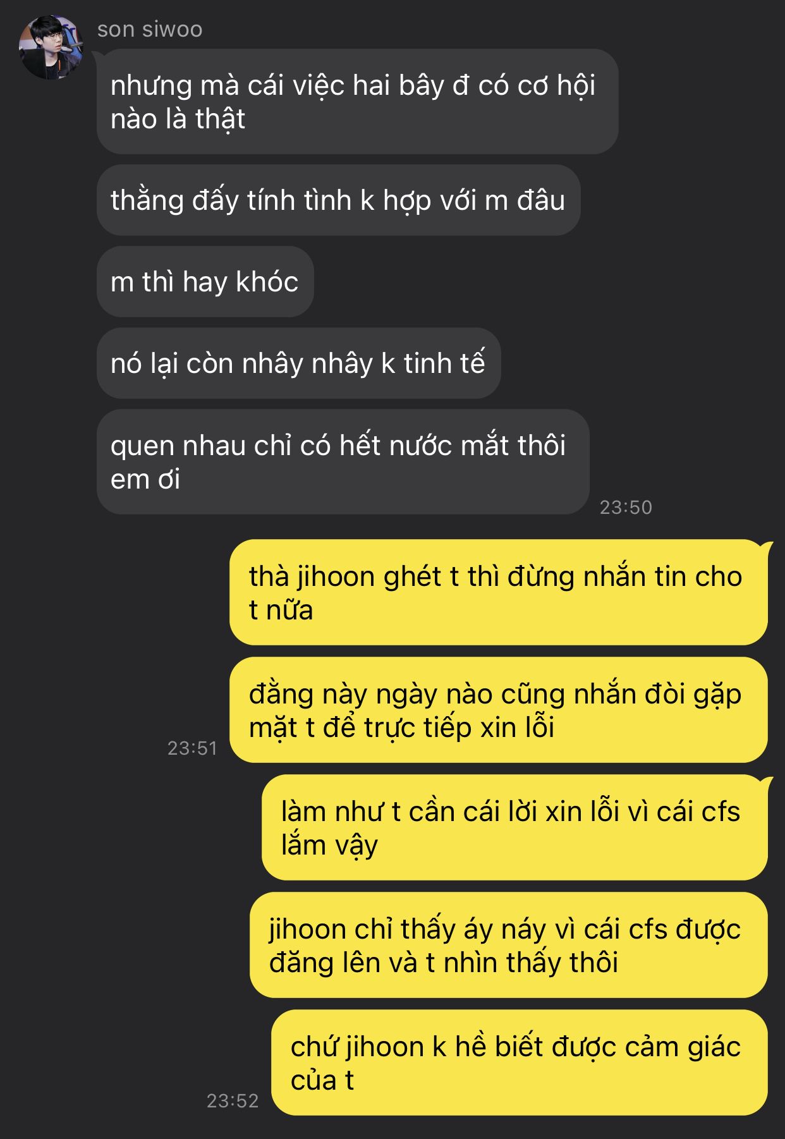Image resolution: width=785 pixels, height=1139 pixels.
Task: Tap the 23:51 timestamp
Action: point(192,748)
